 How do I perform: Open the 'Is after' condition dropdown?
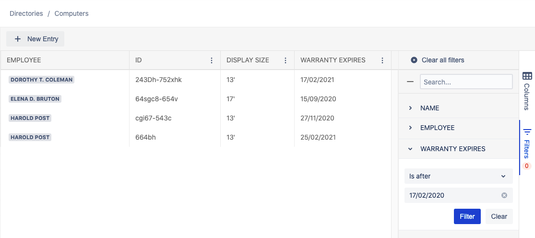tap(458, 176)
